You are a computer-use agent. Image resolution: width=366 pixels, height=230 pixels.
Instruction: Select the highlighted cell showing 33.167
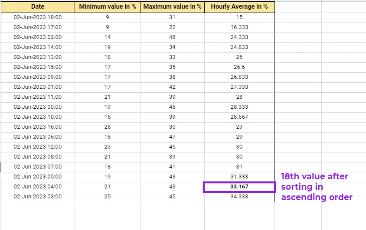(239, 187)
